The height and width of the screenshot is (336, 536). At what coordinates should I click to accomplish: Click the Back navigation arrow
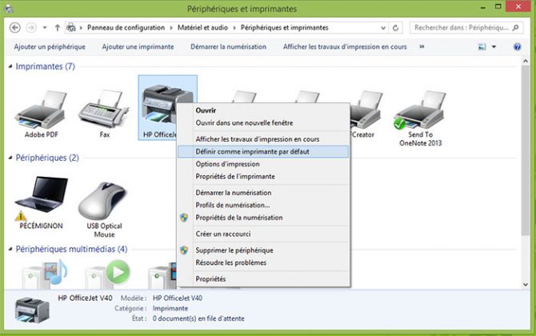tap(15, 28)
